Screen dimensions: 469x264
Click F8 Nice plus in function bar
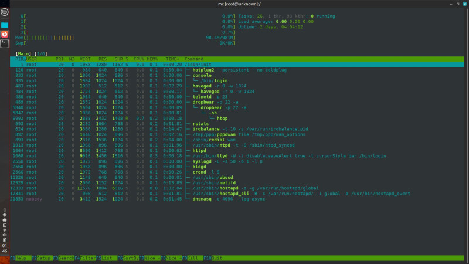coord(171,258)
